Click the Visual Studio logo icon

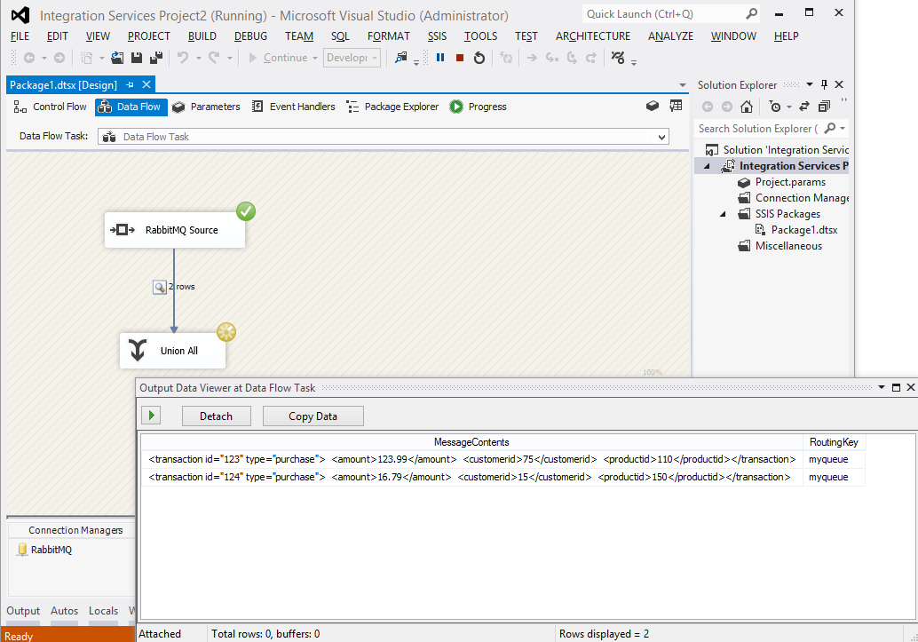click(x=20, y=15)
